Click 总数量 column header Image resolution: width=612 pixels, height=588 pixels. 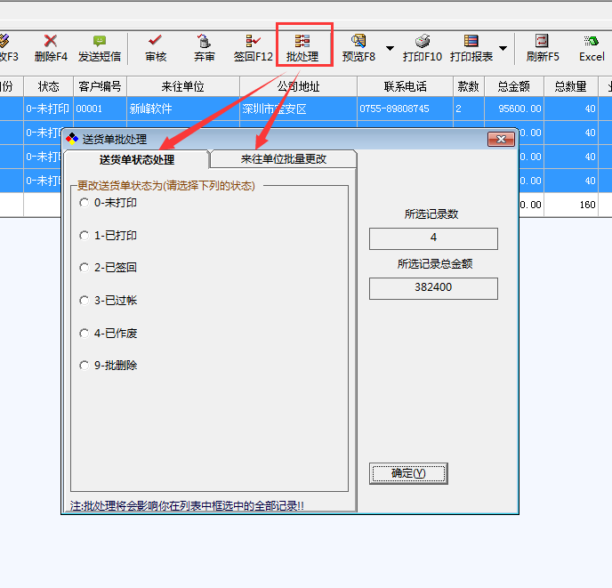tap(571, 86)
